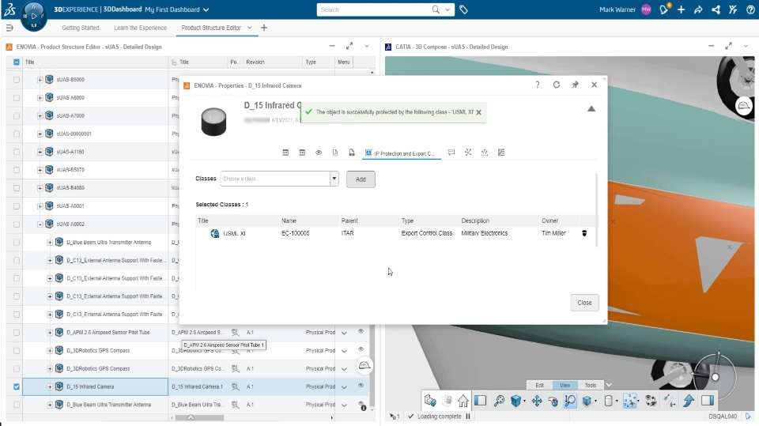Switch to the Learn the Experience tab
The image size is (759, 426).
click(x=141, y=28)
